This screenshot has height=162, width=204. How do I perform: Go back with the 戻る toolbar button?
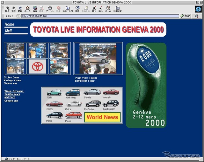coord(7,9)
